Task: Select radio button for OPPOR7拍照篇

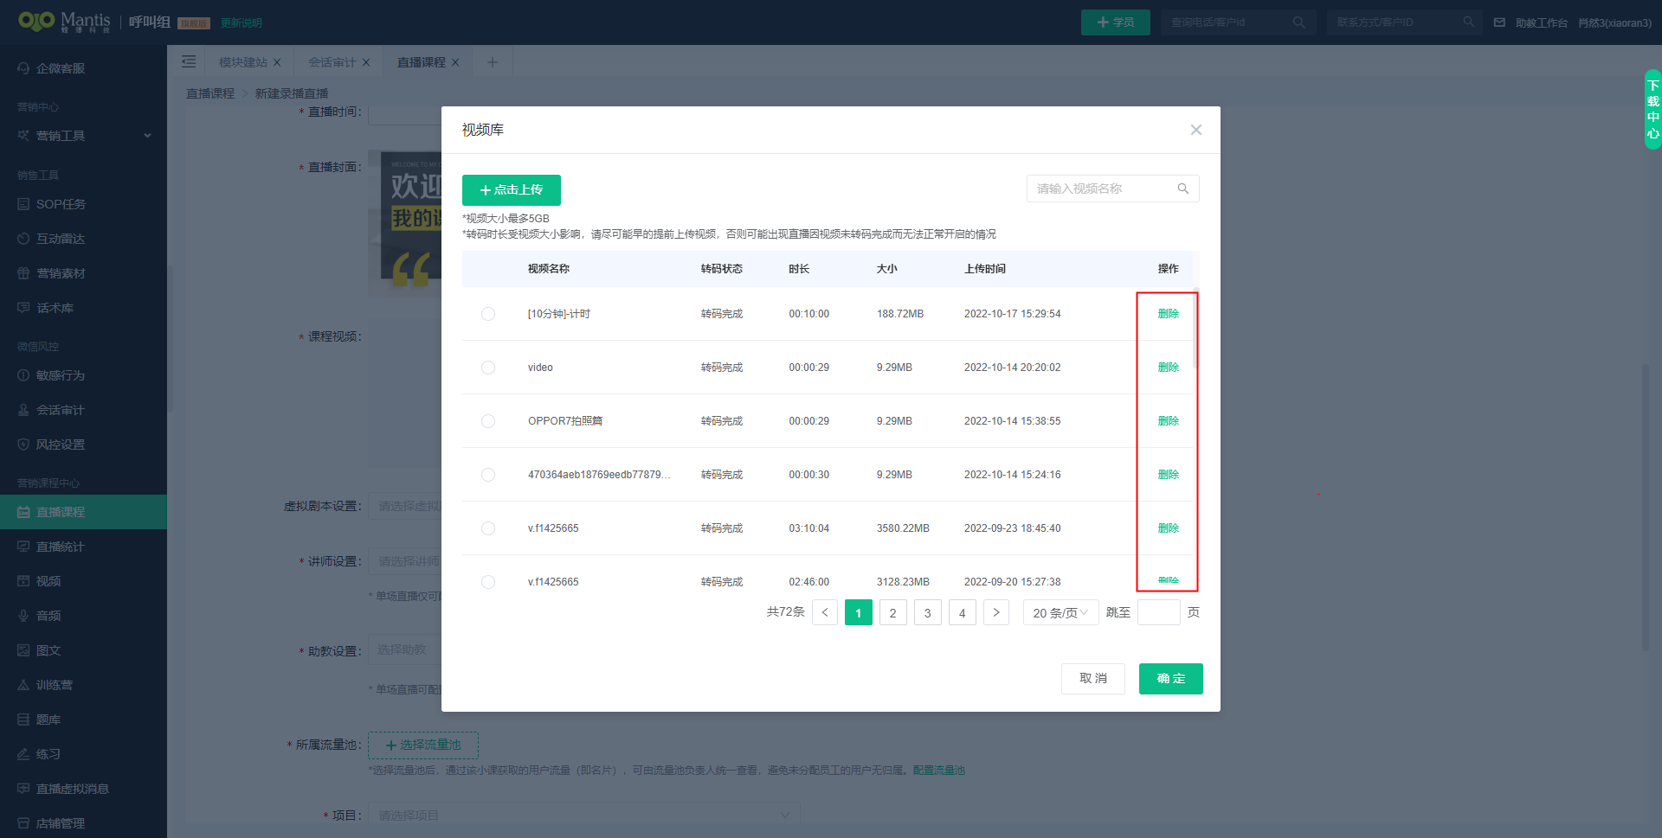Action: point(488,421)
